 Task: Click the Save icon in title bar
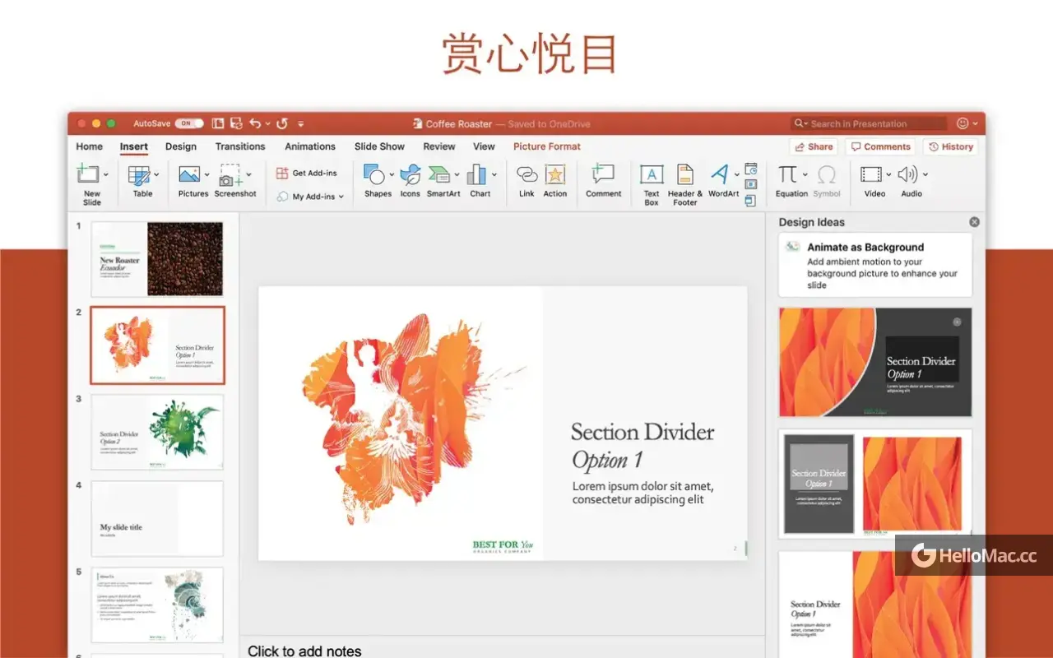click(x=236, y=123)
